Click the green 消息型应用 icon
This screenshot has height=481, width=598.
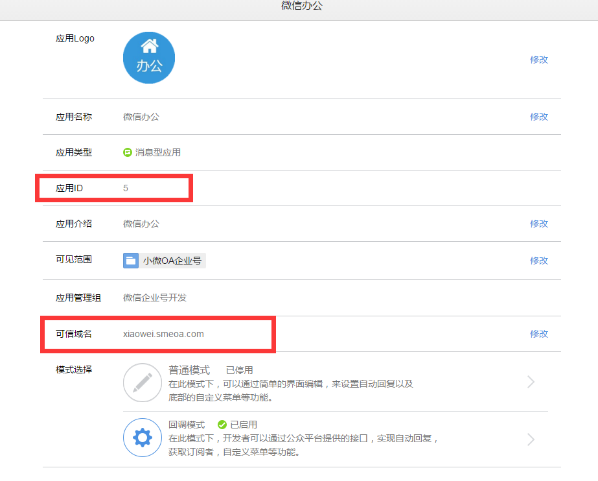[128, 152]
